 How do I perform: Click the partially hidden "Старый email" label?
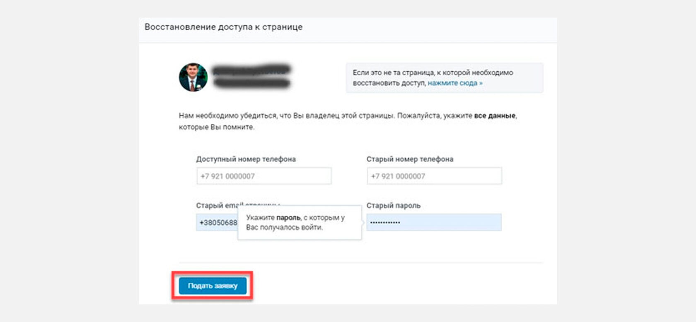click(217, 205)
